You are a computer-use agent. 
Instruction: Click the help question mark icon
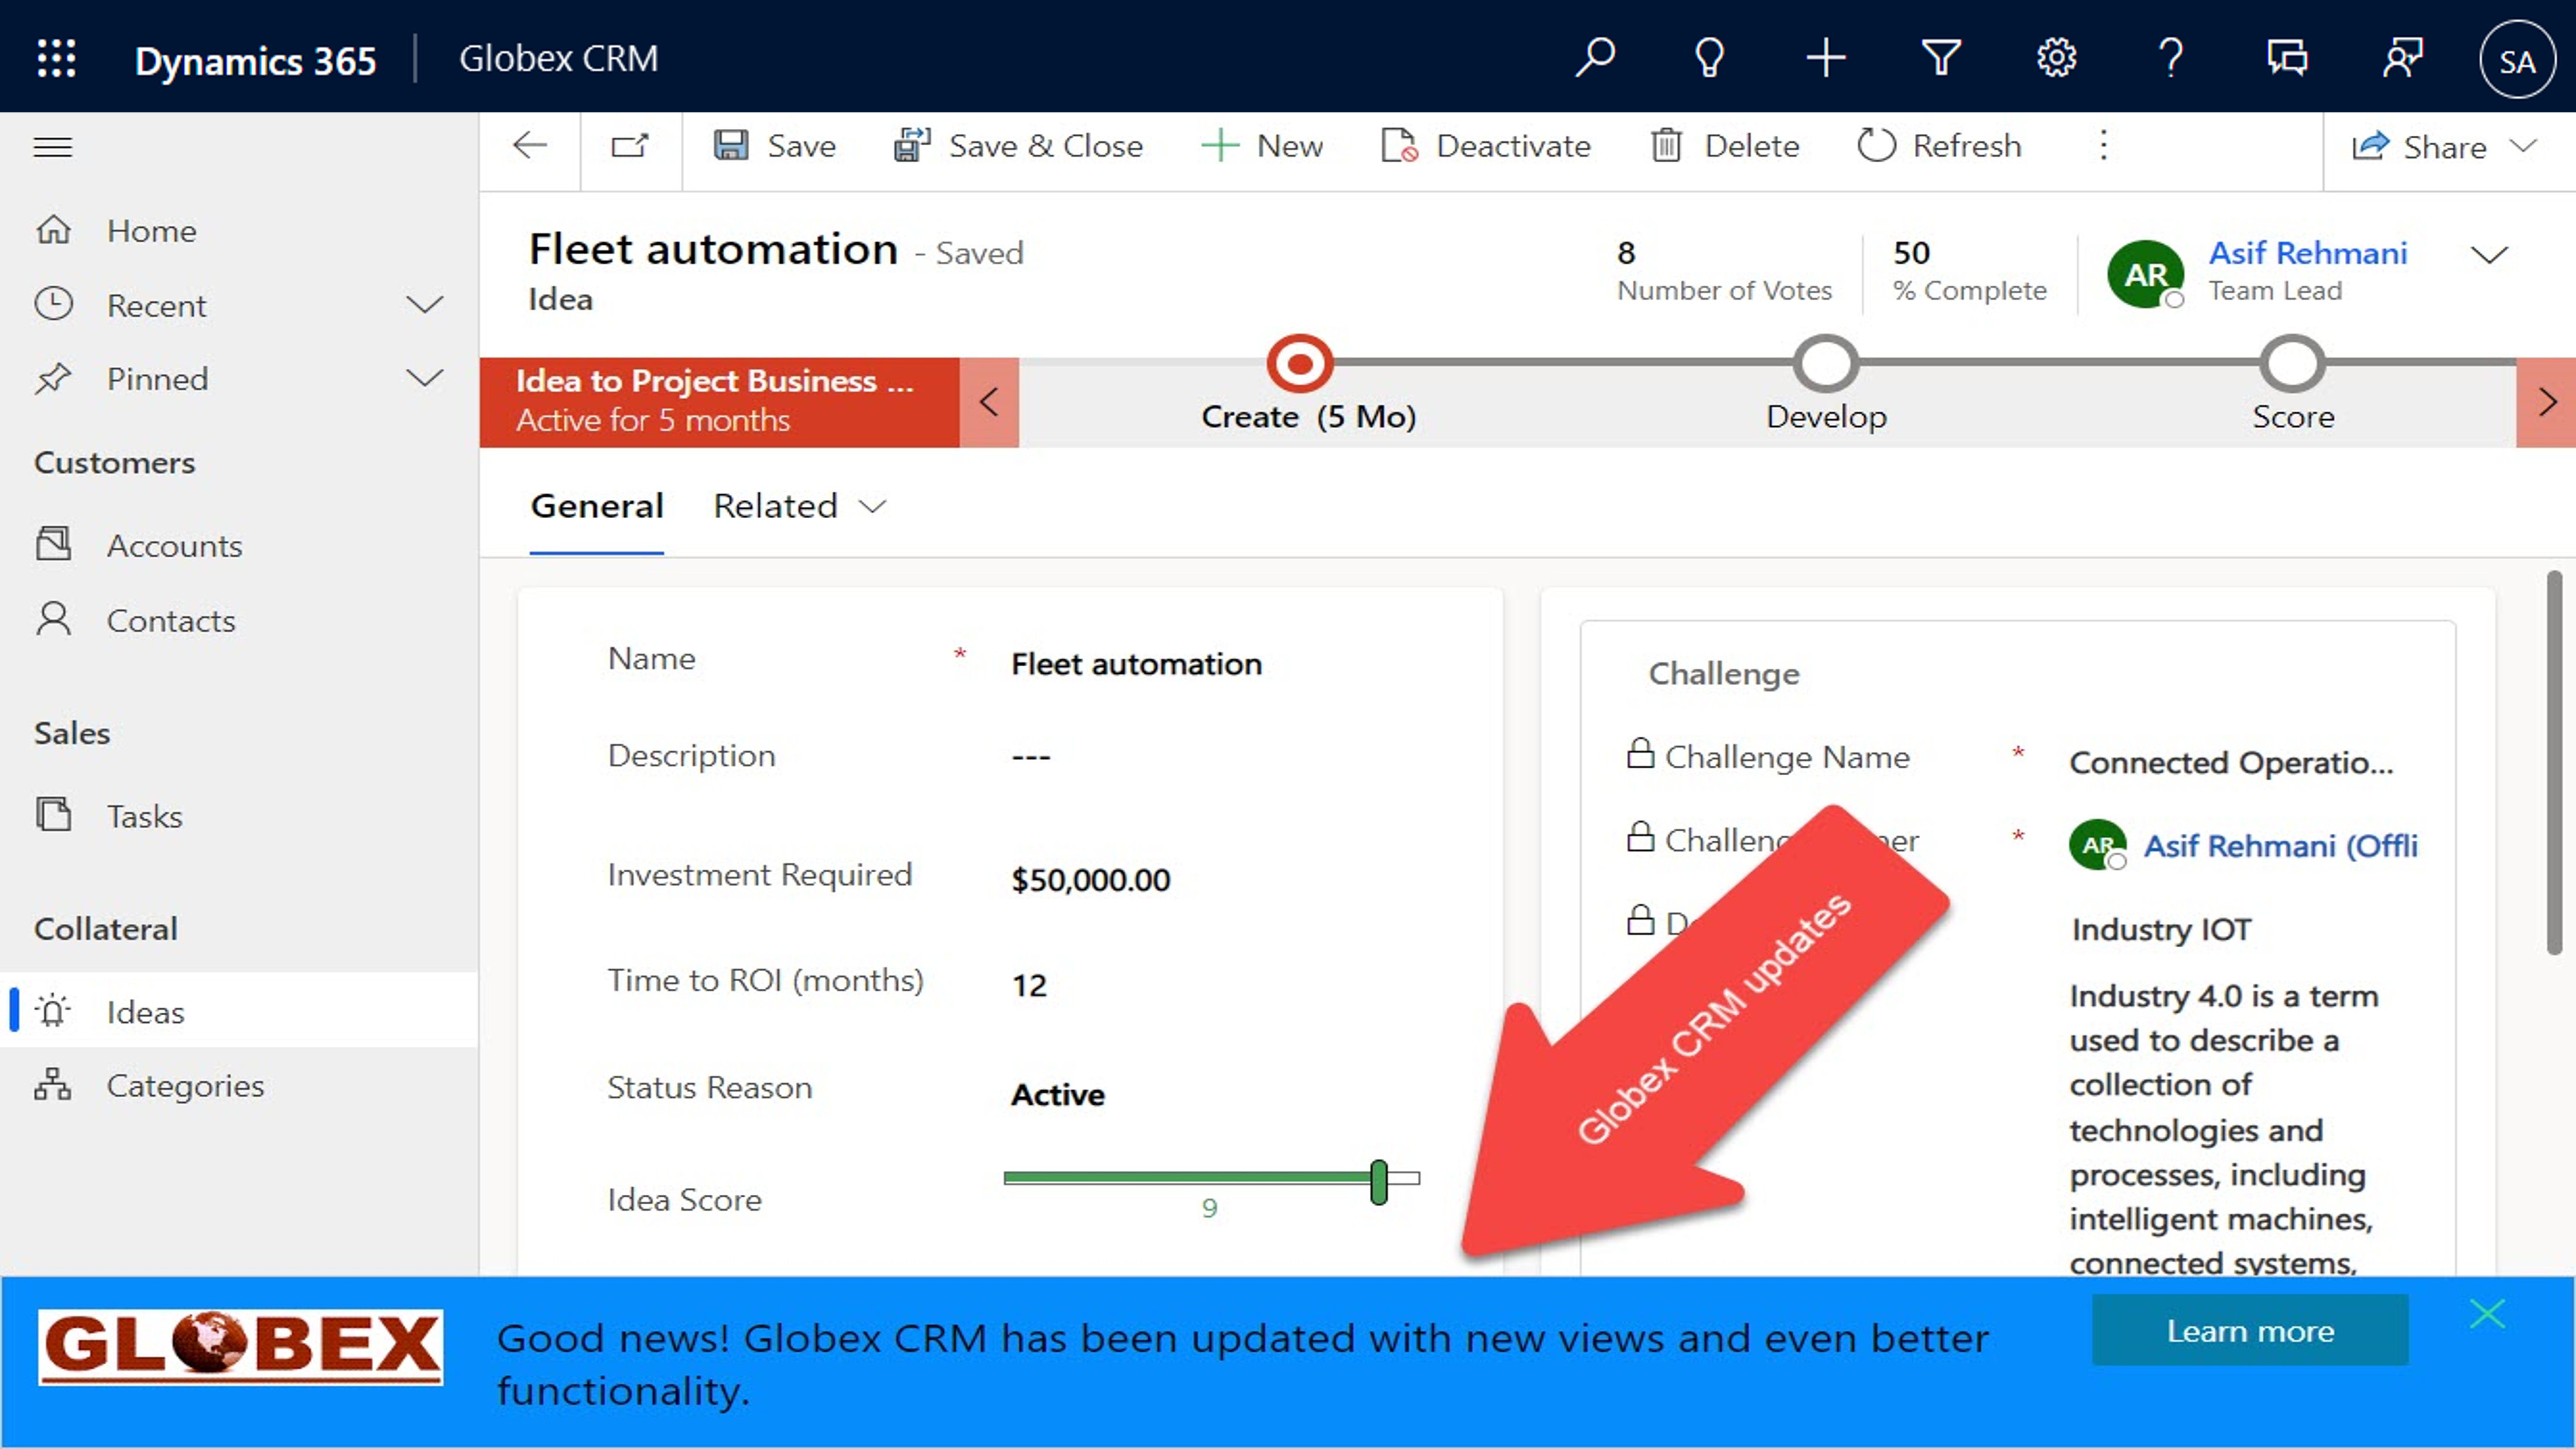(x=2171, y=58)
